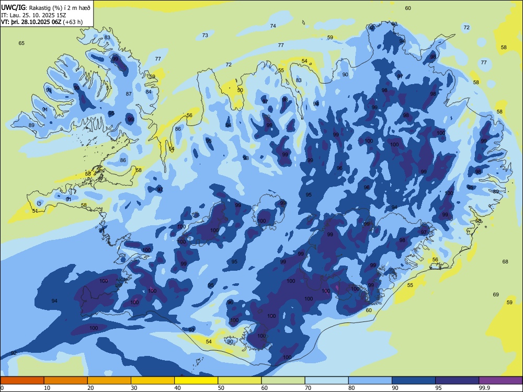
Task: Select the '73' humidity value on the map
Action: click(205, 35)
